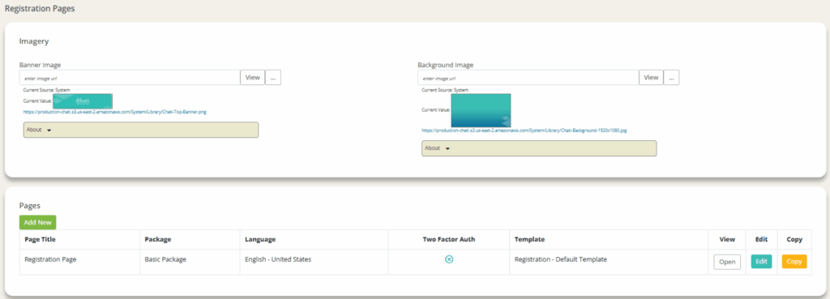The height and width of the screenshot is (299, 830).
Task: Click the Banner Image URL input field
Action: tap(130, 77)
